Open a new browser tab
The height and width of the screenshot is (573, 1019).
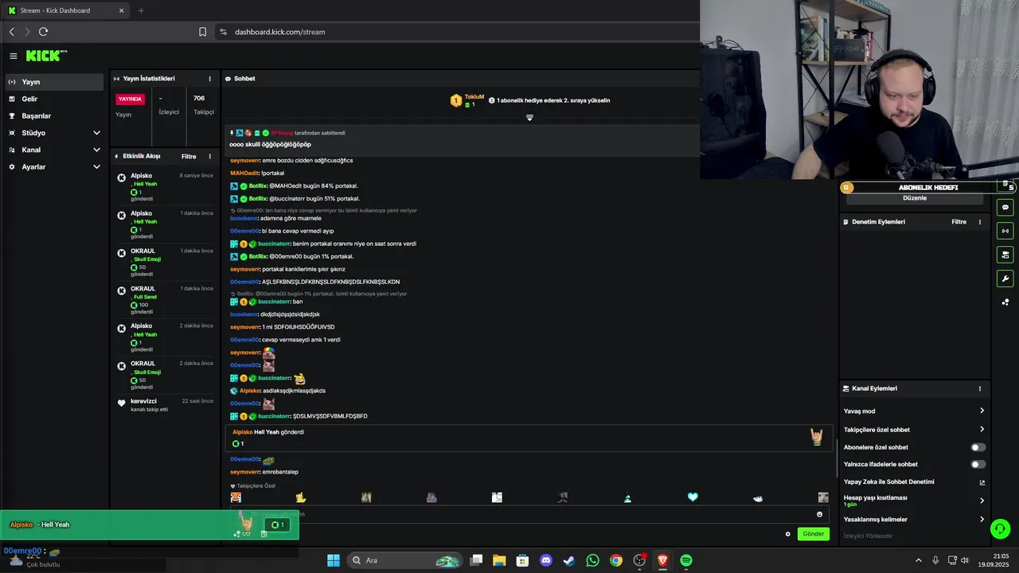tap(141, 10)
